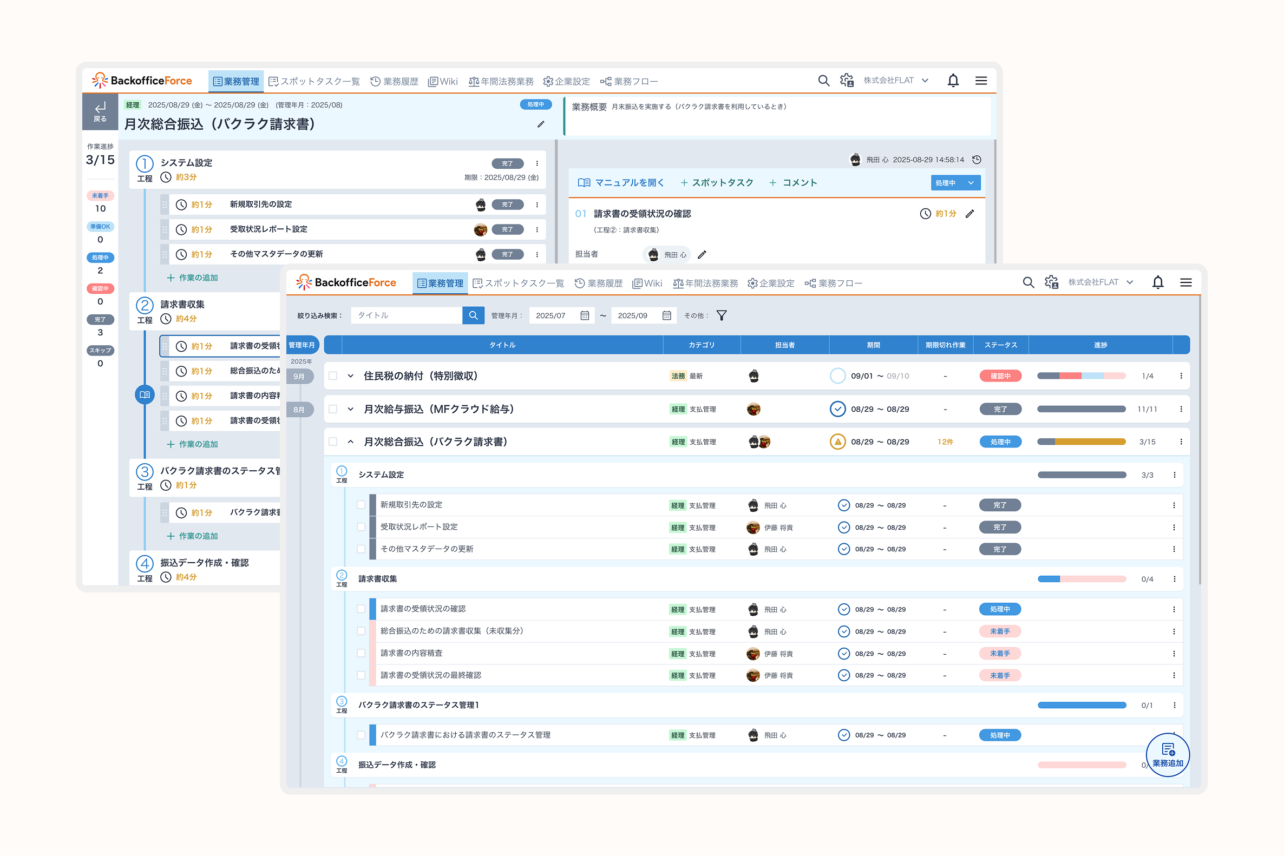Check the 請求書の内容精査 task checkbox
This screenshot has width=1284, height=856.
coord(362,653)
